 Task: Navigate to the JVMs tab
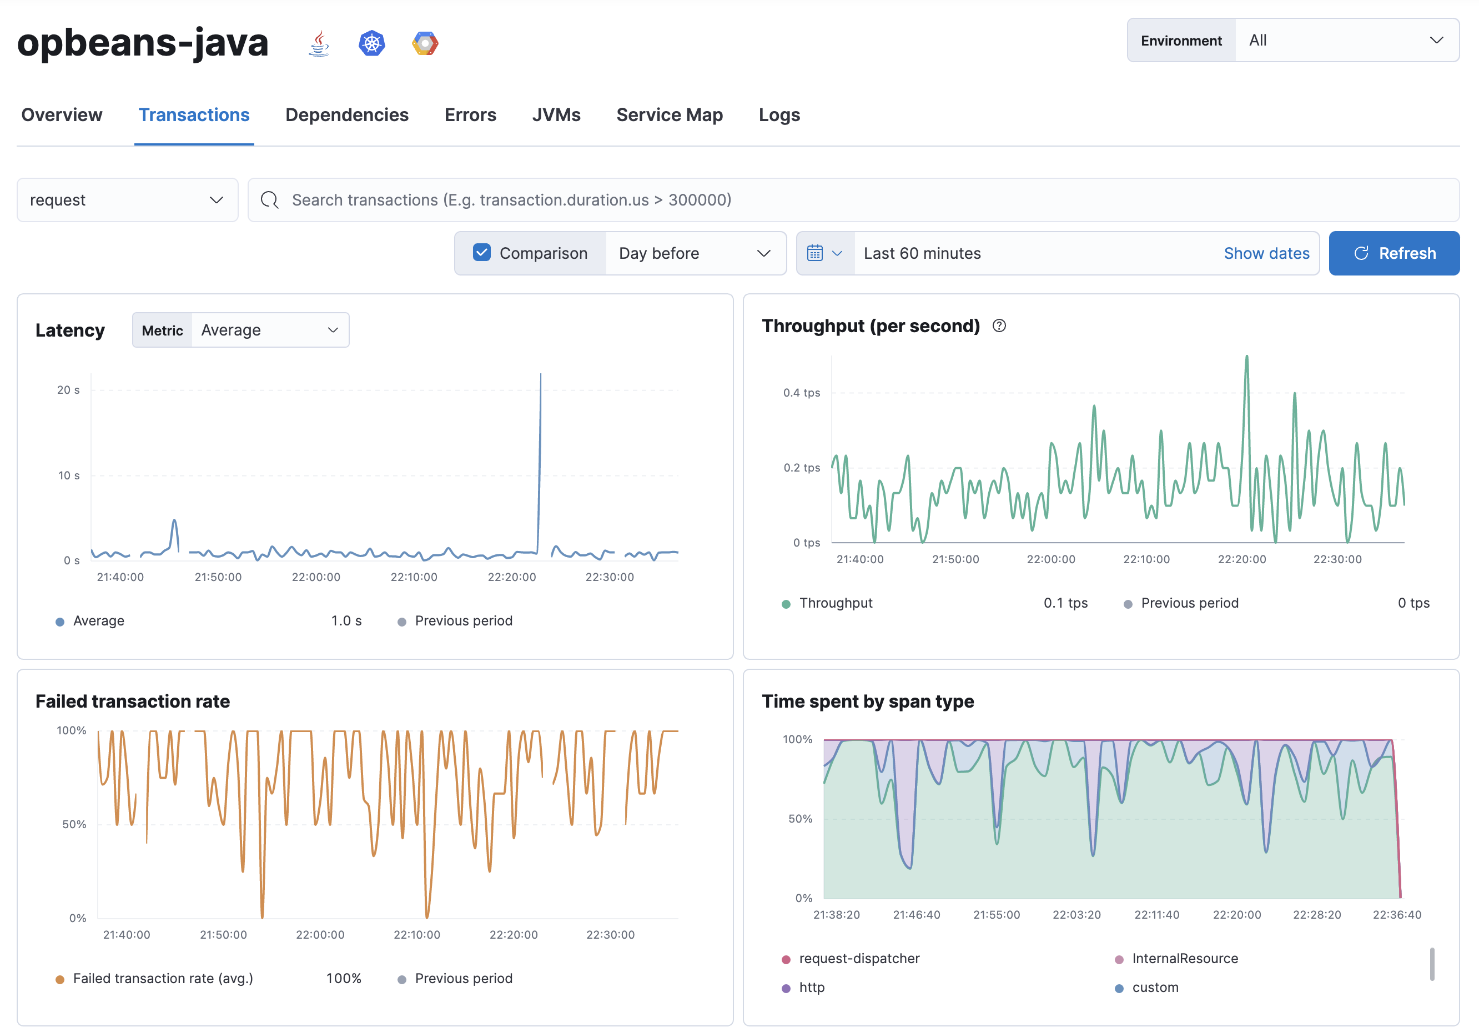point(556,113)
